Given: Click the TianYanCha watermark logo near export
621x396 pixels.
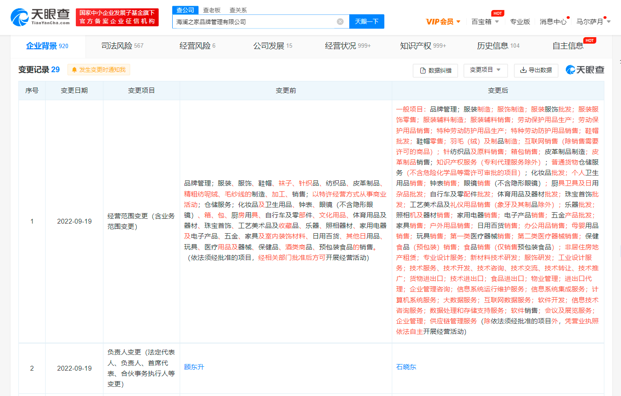Looking at the screenshot, I should coord(585,70).
